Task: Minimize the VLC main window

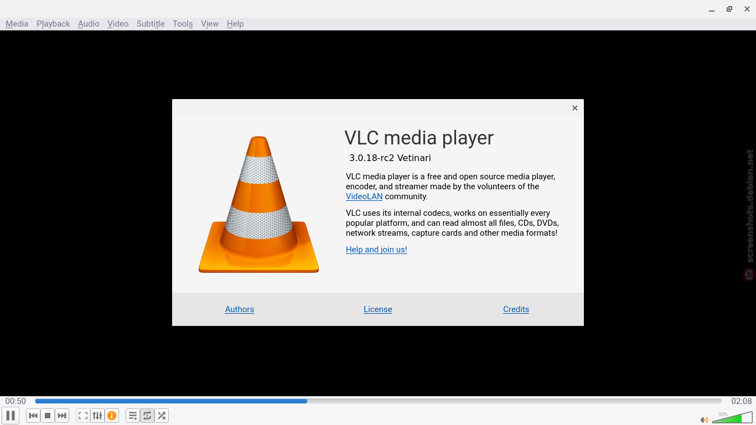Action: [712, 9]
